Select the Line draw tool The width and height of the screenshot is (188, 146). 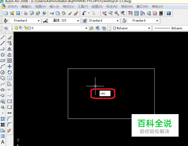click(3, 37)
